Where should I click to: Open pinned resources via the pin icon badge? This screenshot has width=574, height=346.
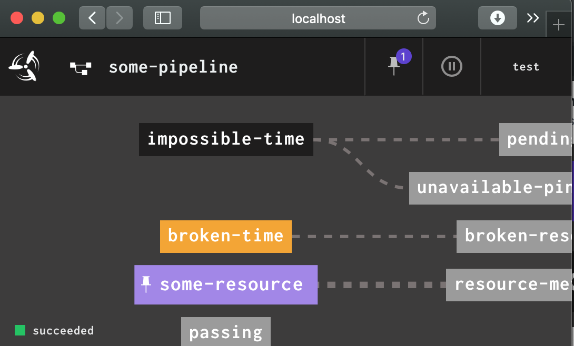pyautogui.click(x=394, y=66)
